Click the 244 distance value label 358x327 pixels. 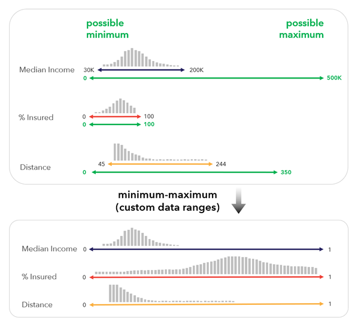pos(221,164)
